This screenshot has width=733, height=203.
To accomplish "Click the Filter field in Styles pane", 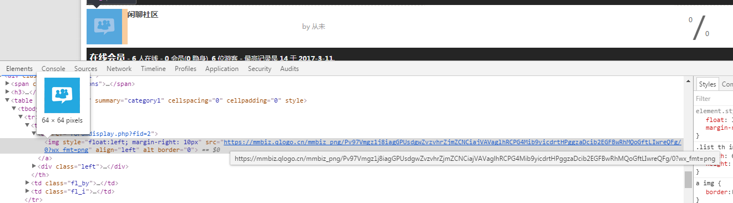I will (714, 98).
